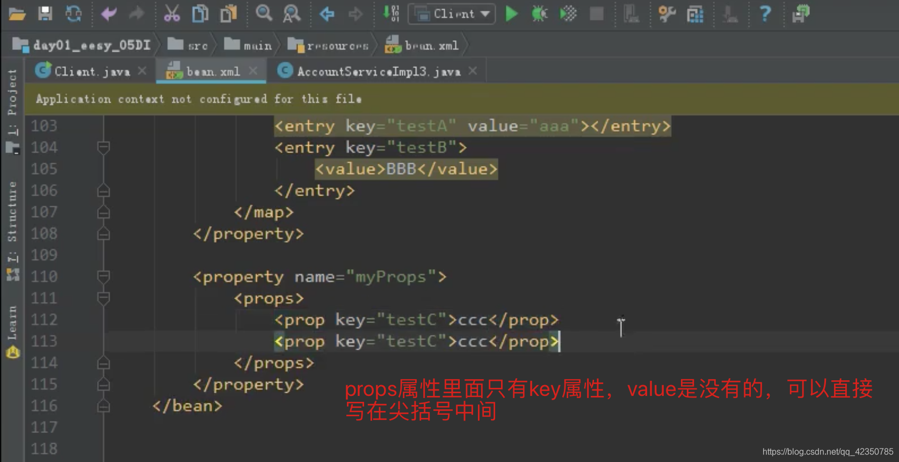The width and height of the screenshot is (899, 462).
Task: Click the grayed icon left of Help
Action: pos(730,13)
